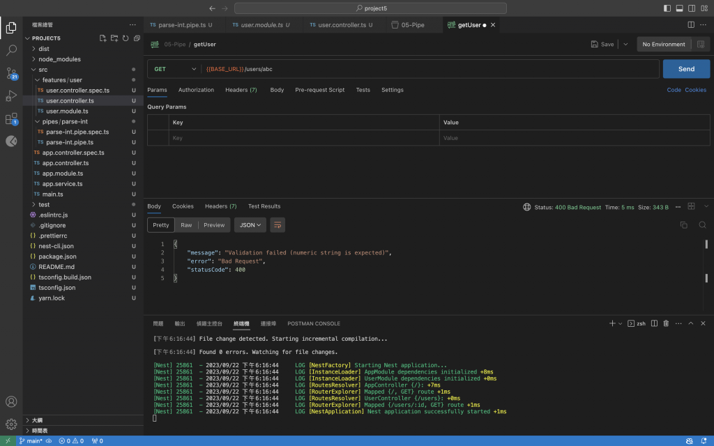Viewport: 714px width, 446px height.
Task: Open the Postman extension in activity bar
Action: [x=11, y=141]
